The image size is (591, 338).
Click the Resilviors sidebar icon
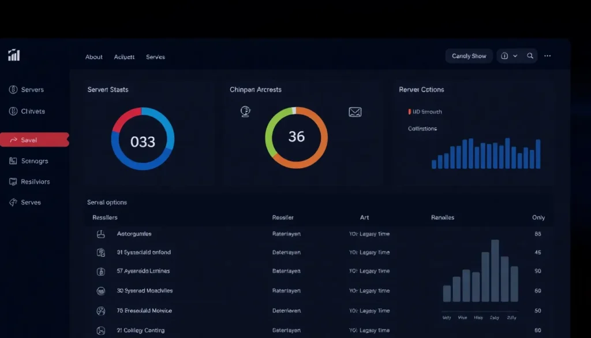[13, 181]
